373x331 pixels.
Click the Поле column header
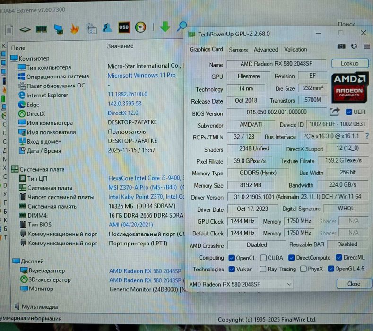tap(18, 48)
